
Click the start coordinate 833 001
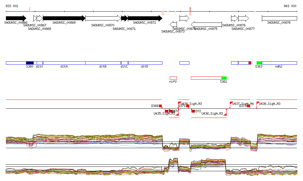pos(12,6)
